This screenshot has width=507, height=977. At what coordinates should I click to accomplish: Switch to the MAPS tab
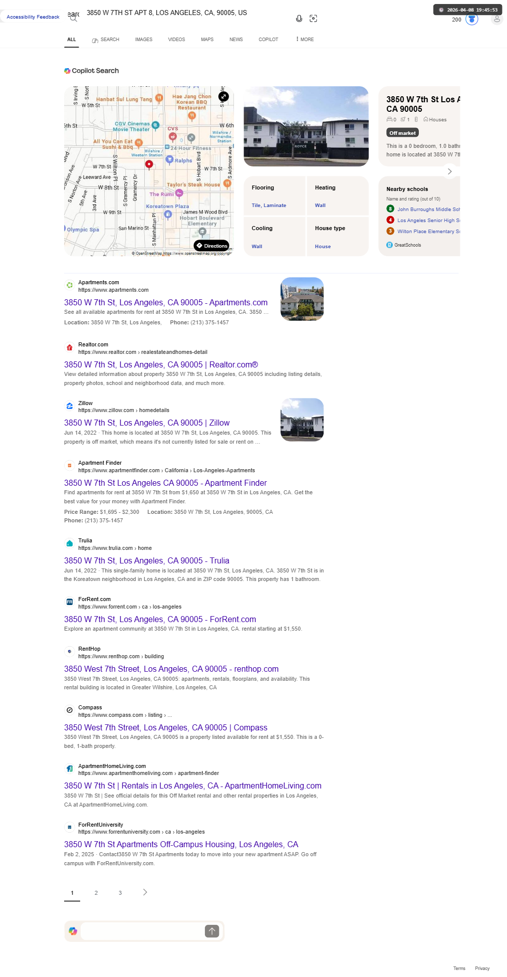point(207,40)
